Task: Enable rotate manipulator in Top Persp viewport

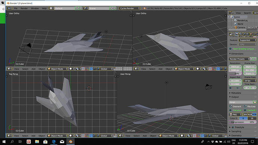Action: click(x=94, y=136)
